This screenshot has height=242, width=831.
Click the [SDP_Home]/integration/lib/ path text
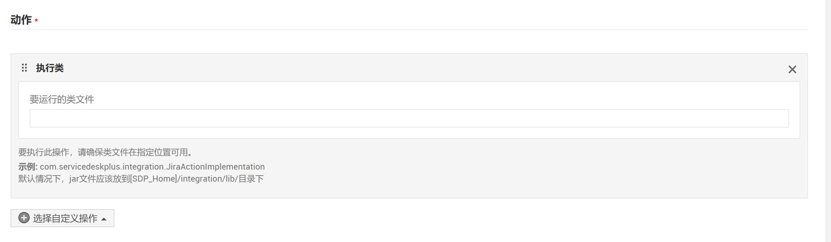184,179
